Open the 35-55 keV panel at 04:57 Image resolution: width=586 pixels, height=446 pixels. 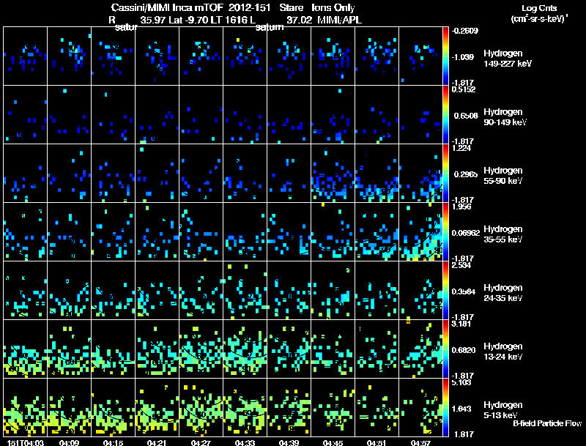coord(420,231)
